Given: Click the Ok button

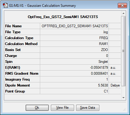Looking at the screenshot, I should point(37,108).
